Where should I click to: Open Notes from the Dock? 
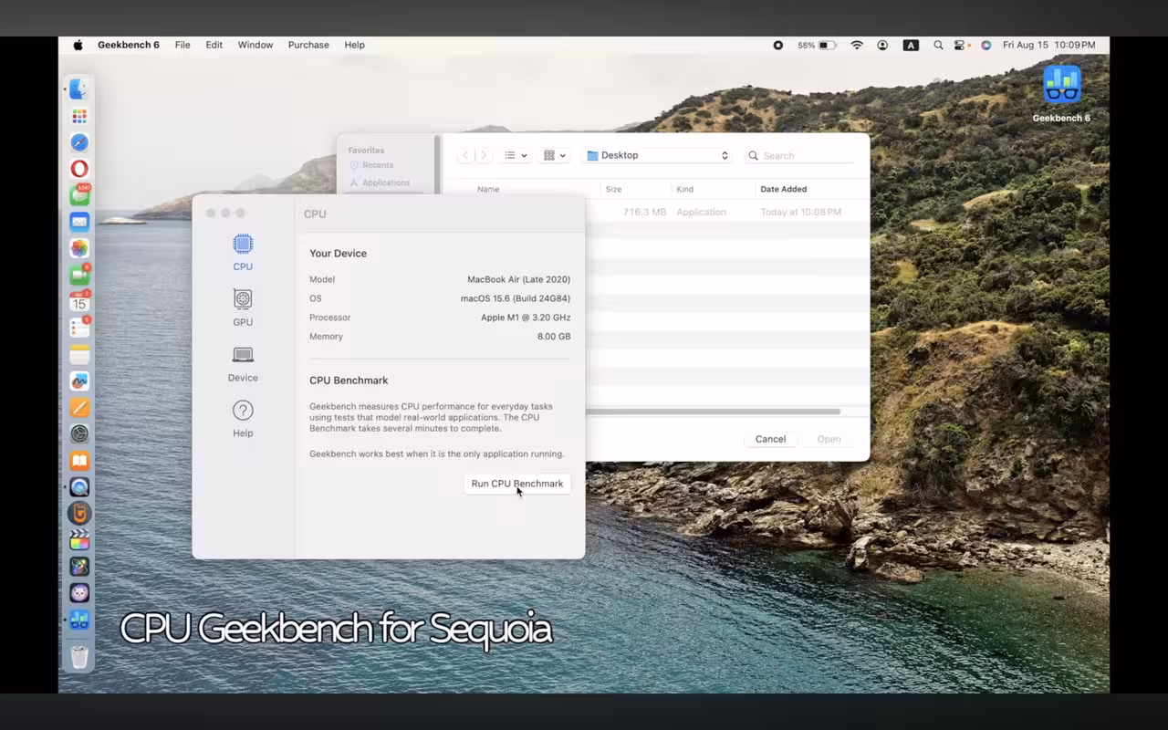click(x=79, y=354)
